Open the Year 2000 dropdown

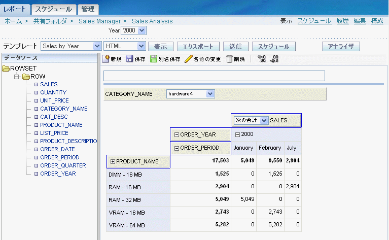pos(142,30)
